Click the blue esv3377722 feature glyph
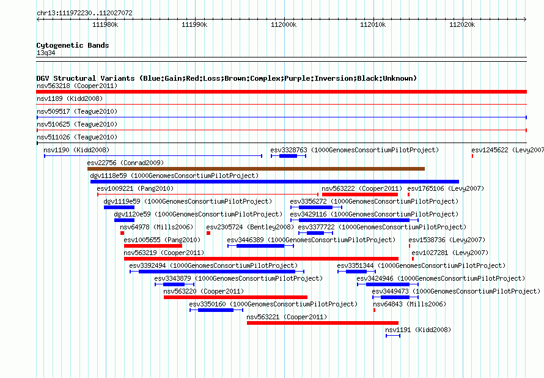The image size is (544, 378). pos(316,233)
